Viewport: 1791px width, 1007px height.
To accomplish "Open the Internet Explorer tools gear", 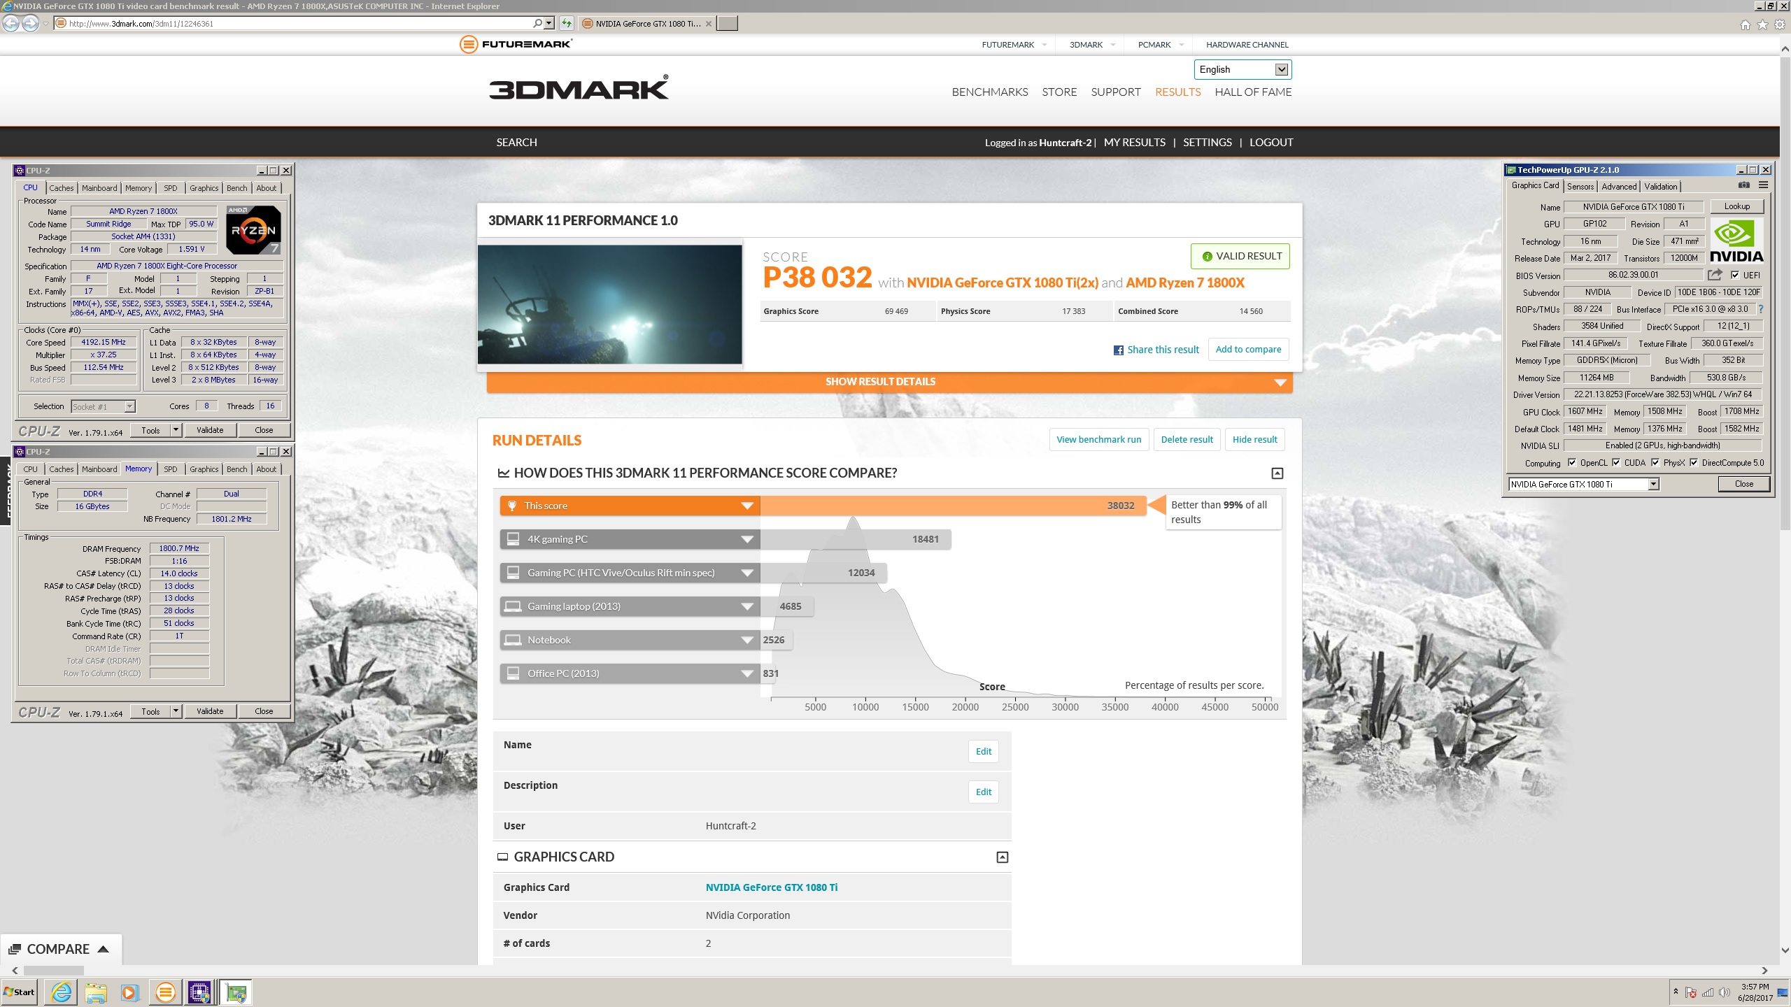I will [1780, 24].
